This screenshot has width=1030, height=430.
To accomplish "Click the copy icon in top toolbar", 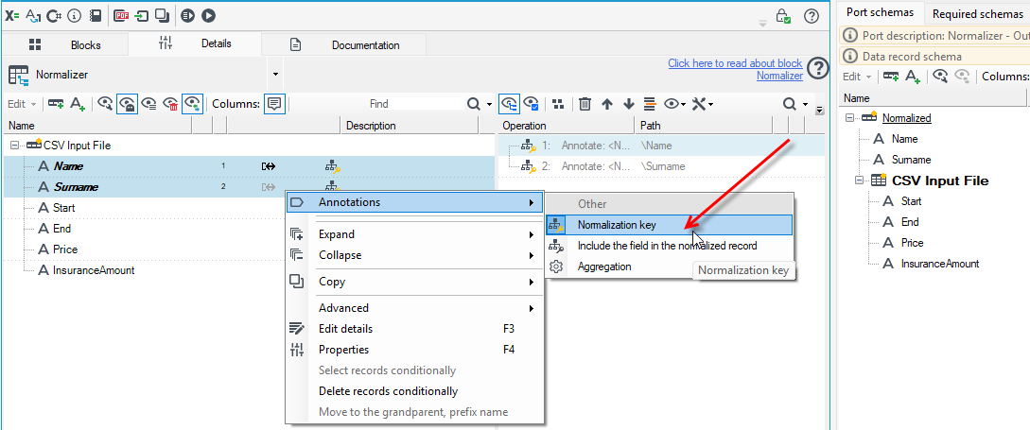I will click(163, 16).
